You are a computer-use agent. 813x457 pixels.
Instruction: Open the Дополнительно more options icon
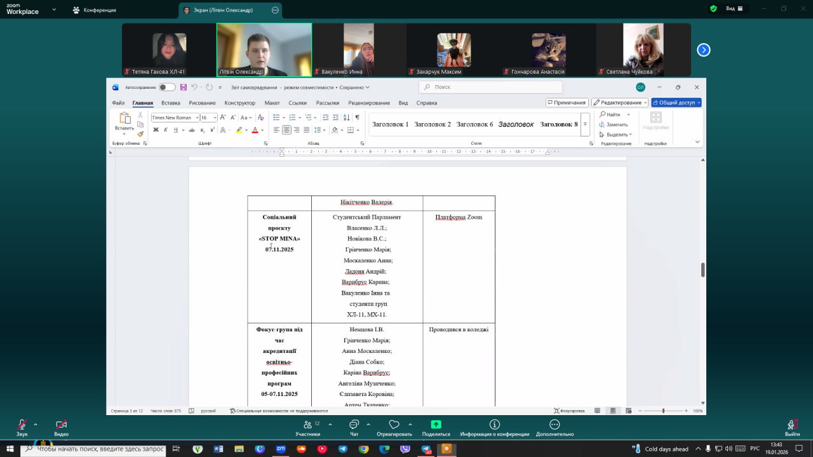[x=554, y=425]
